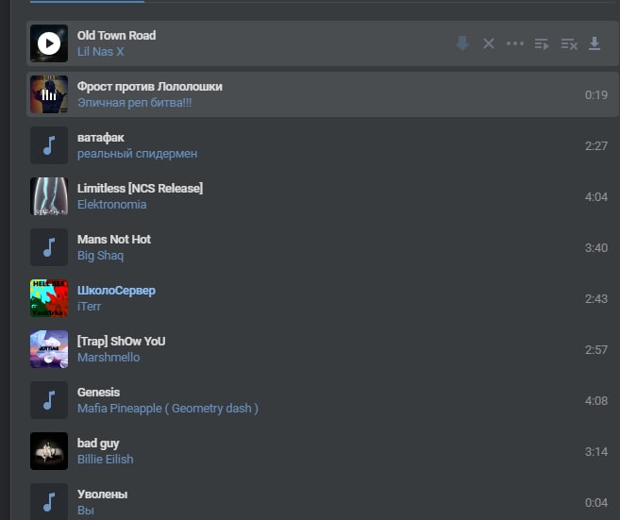Pause the playing Фрост против Лололошки cover
The height and width of the screenshot is (520, 620).
(x=49, y=94)
